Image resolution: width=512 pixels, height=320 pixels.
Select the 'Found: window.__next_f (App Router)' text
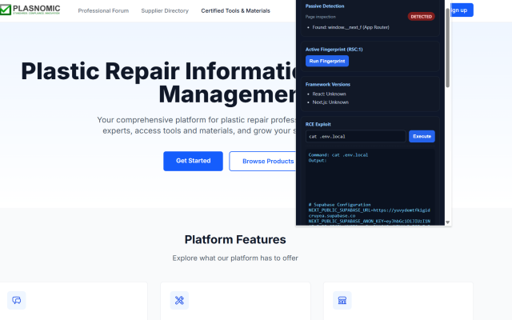tap(350, 27)
